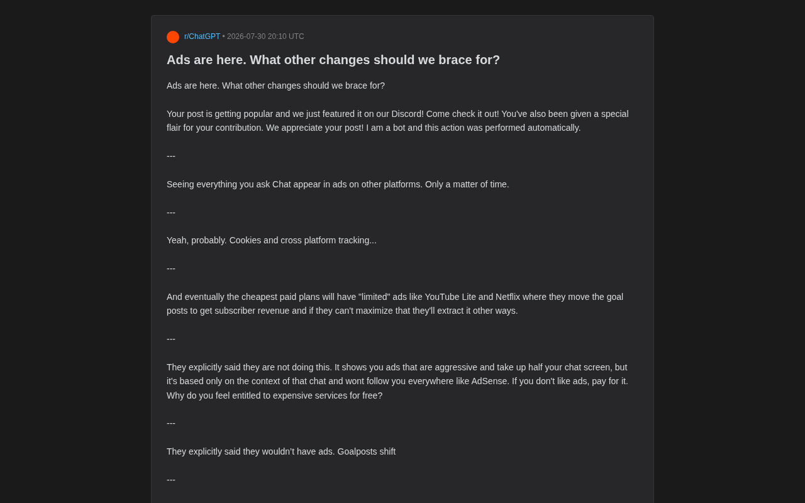
Task: Click the separator above the "Goalposts shift" comment
Action: pyautogui.click(x=171, y=423)
